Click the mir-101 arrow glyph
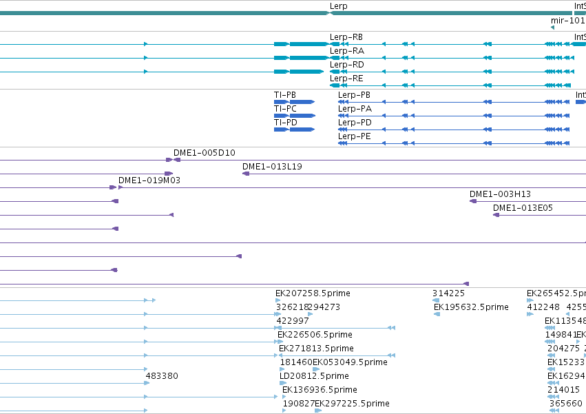The width and height of the screenshot is (586, 414). [553, 28]
